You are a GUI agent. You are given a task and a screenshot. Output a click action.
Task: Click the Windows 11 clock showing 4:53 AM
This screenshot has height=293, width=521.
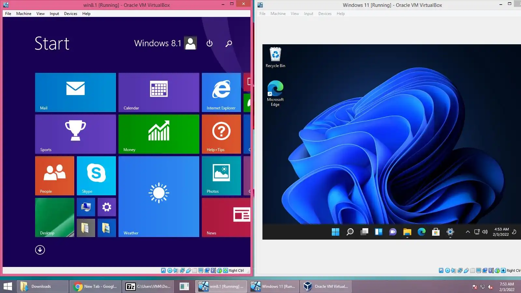pyautogui.click(x=501, y=232)
